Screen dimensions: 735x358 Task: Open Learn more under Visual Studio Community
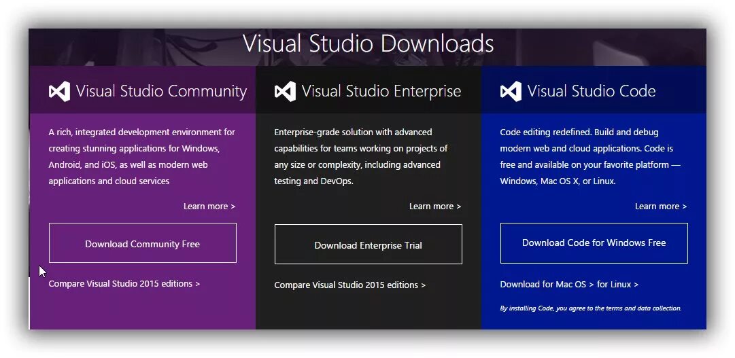point(209,207)
